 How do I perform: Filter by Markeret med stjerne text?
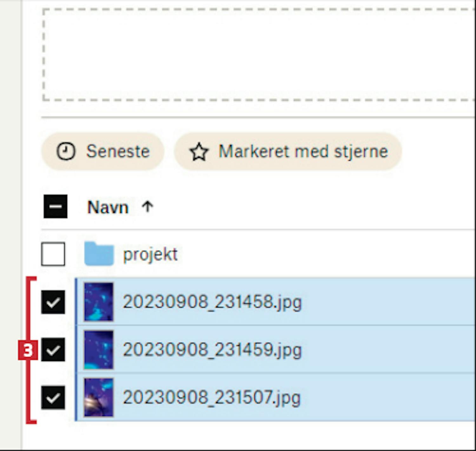(303, 151)
